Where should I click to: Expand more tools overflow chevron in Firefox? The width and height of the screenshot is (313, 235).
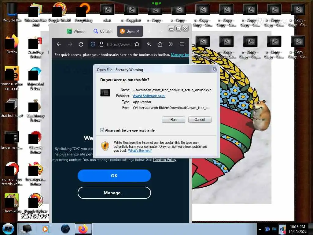[171, 44]
